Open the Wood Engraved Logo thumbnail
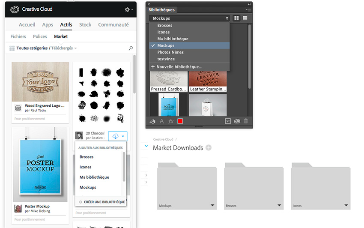This screenshot has width=364, height=228. pos(40,81)
